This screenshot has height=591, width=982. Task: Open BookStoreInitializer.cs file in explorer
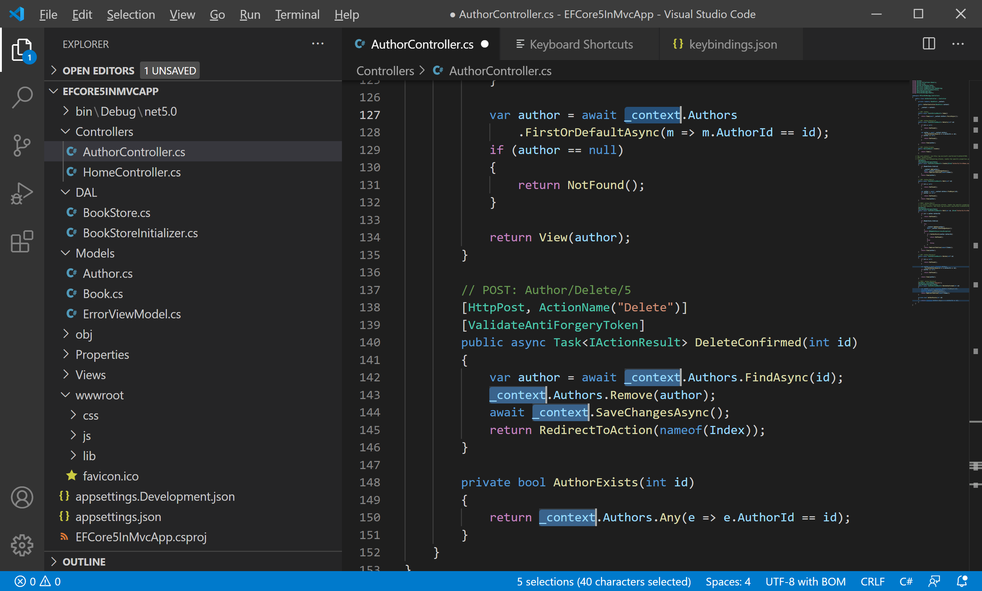click(x=140, y=233)
